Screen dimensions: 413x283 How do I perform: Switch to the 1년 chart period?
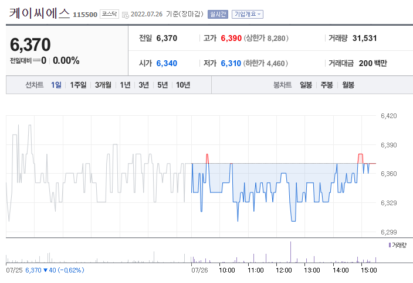point(125,85)
